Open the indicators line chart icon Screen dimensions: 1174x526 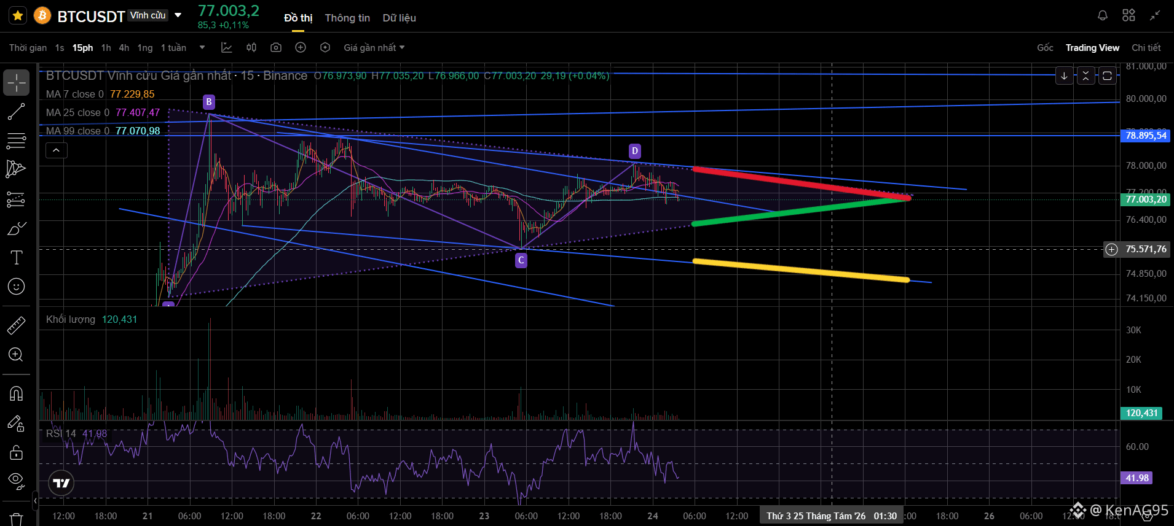point(227,48)
